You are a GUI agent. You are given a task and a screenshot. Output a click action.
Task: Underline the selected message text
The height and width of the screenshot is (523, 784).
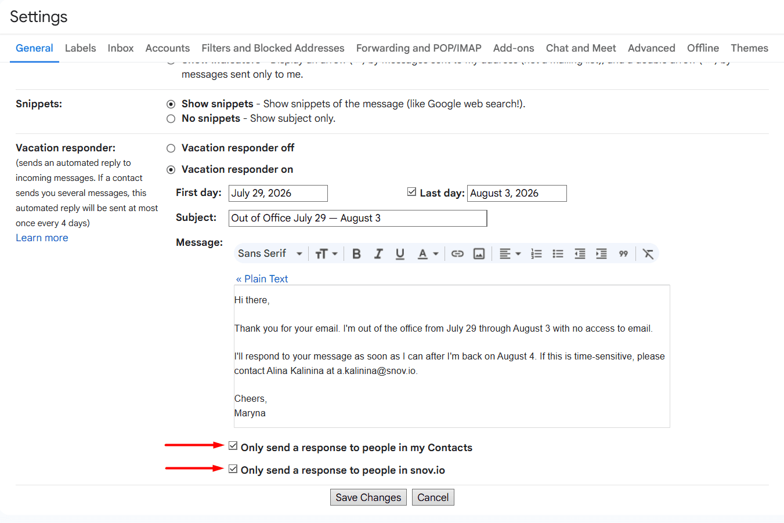[400, 254]
